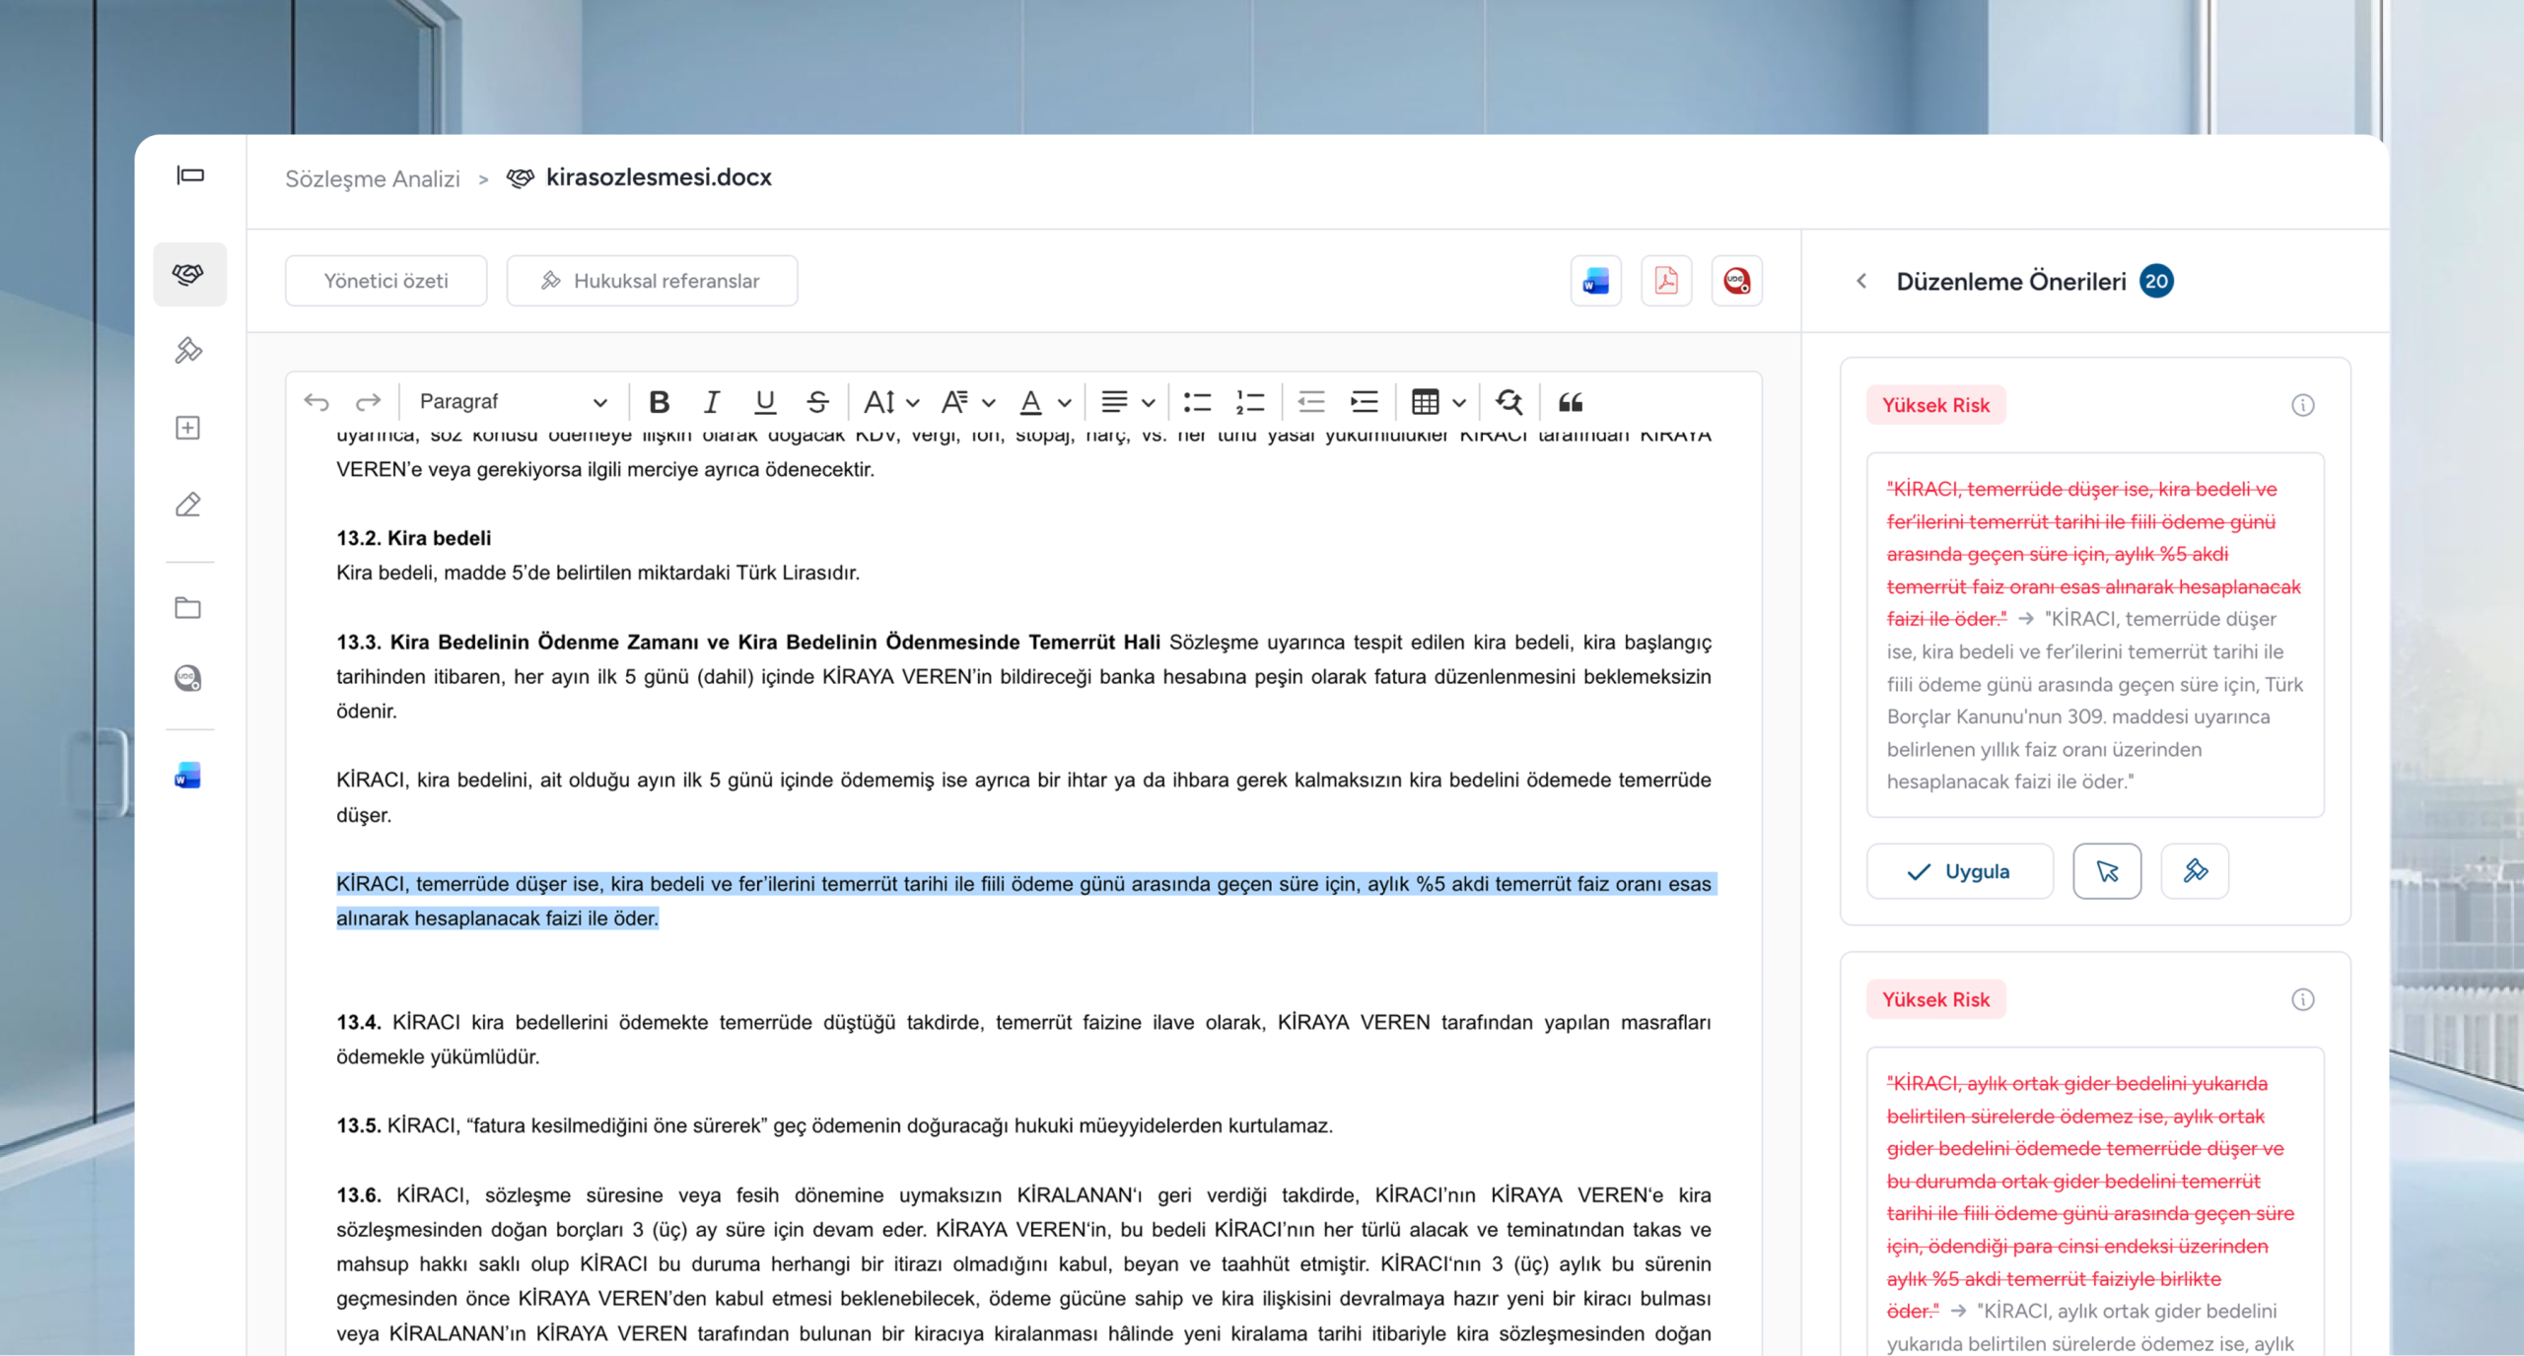Place cursor in clause 13.4 paragraph
This screenshot has width=2524, height=1356.
(1023, 1040)
